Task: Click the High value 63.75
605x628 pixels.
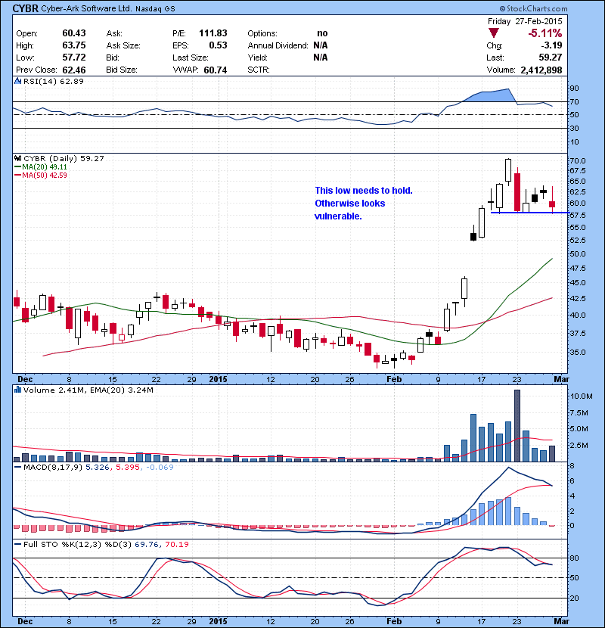Action: click(74, 45)
